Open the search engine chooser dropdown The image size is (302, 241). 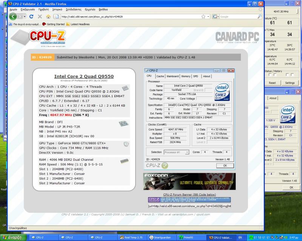tap(216, 17)
